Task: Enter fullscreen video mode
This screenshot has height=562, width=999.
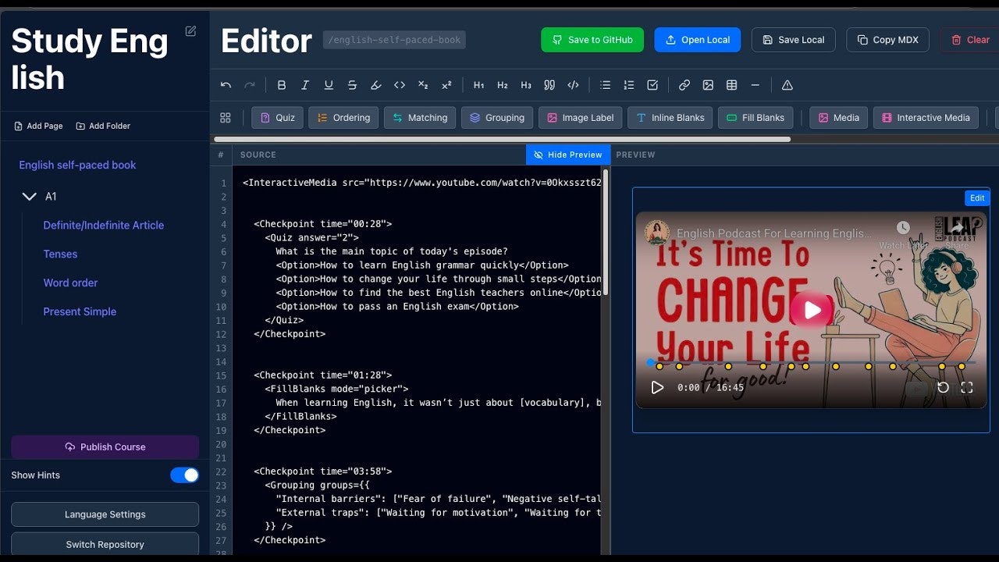Action: (x=966, y=387)
